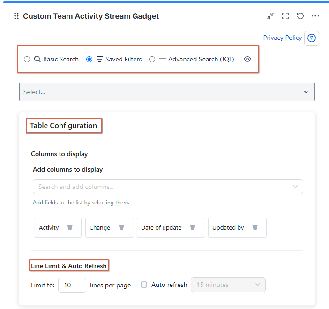Click the Line Limit & Auto Refresh heading
The image size is (329, 309).
click(69, 266)
